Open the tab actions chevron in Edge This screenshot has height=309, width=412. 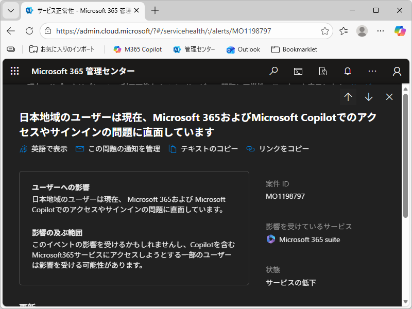pos(10,10)
